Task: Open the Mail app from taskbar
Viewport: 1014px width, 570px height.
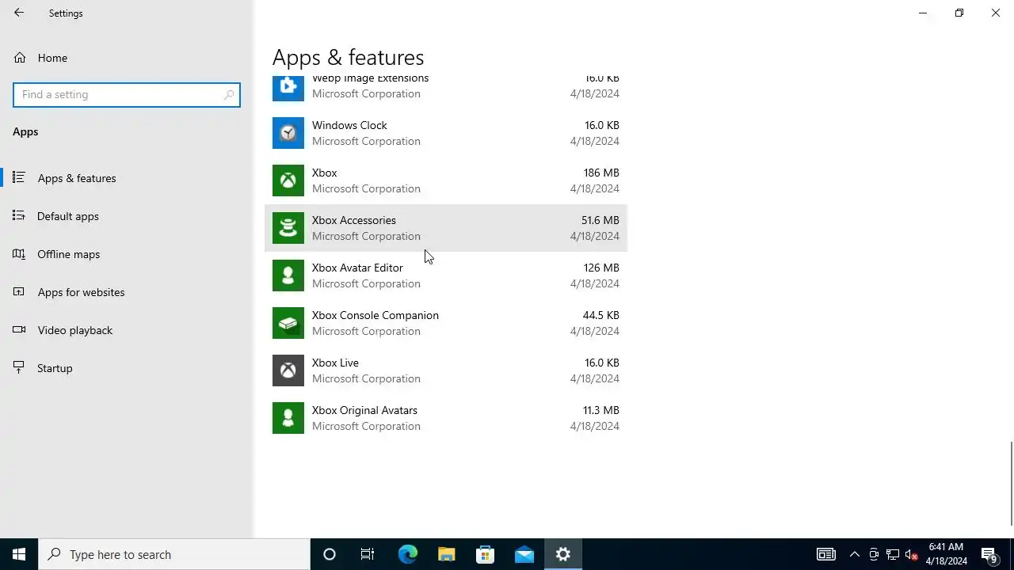Action: tap(524, 554)
